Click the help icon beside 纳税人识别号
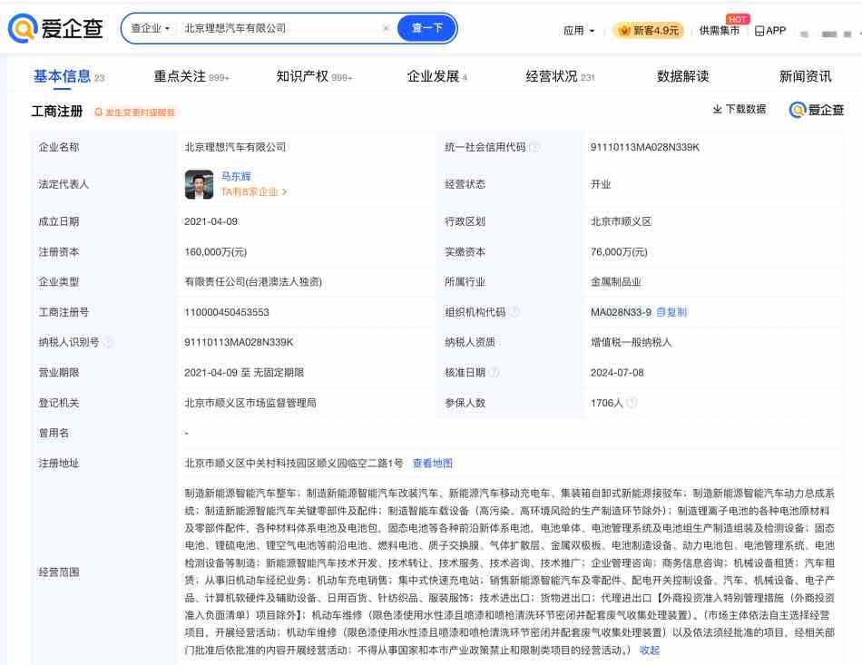 pyautogui.click(x=108, y=342)
